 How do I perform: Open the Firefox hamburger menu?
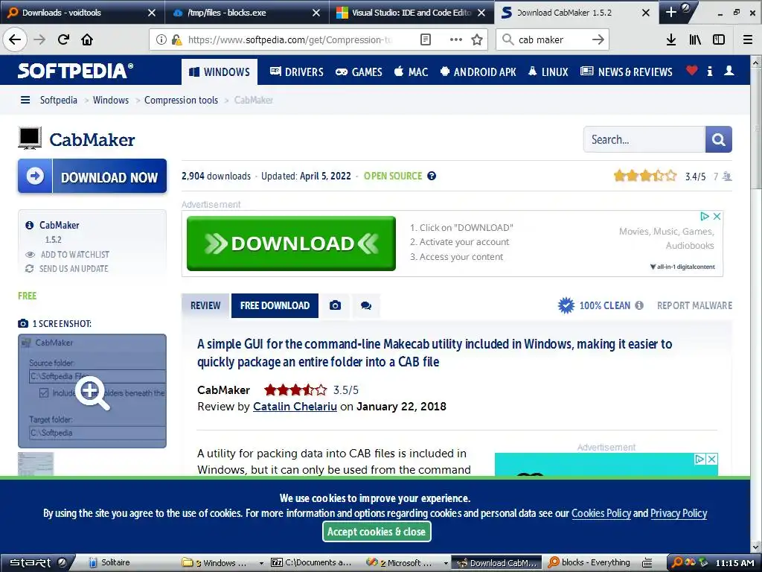coord(748,39)
